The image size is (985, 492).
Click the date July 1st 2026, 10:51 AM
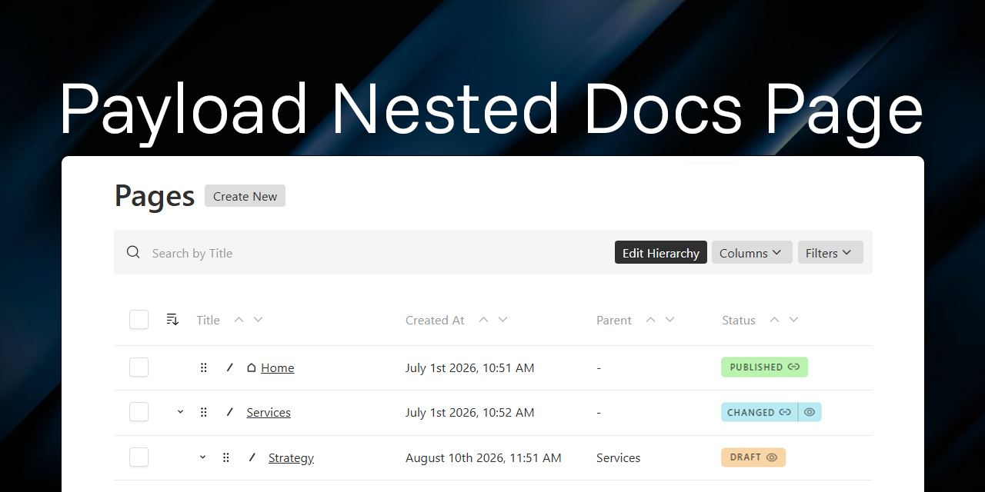469,368
